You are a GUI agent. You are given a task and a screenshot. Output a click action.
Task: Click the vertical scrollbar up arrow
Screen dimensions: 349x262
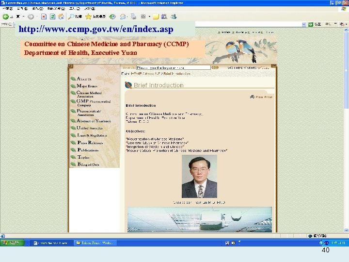point(346,30)
